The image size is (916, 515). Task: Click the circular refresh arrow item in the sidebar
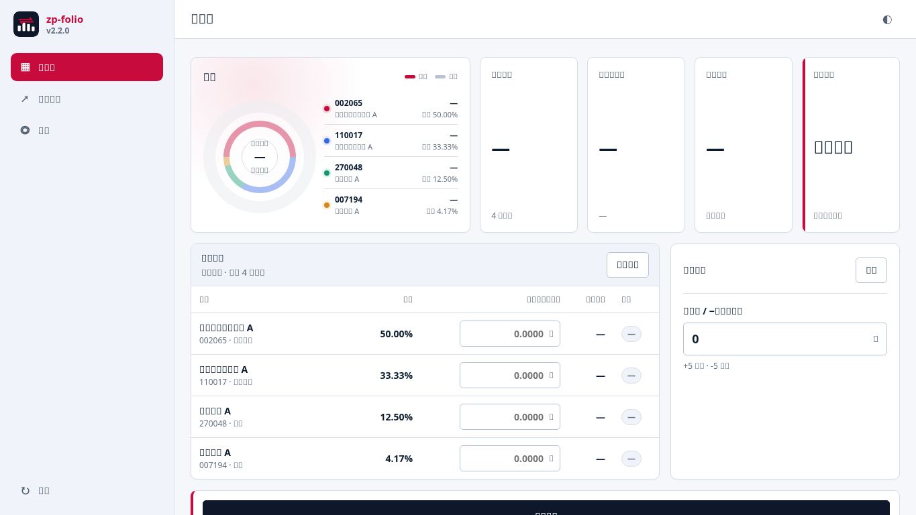point(87,490)
